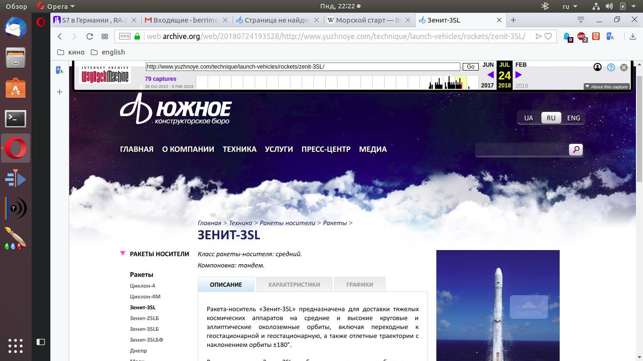Click the Южное logo
The width and height of the screenshot is (643, 361).
176,109
